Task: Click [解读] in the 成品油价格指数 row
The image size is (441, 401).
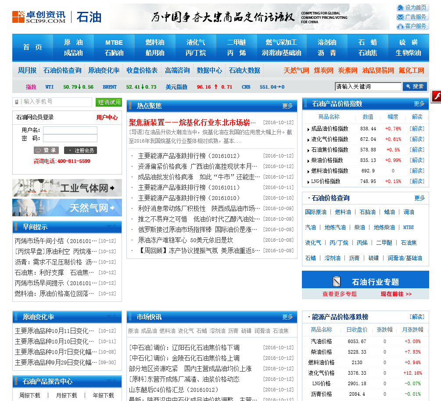Action: coord(417,129)
